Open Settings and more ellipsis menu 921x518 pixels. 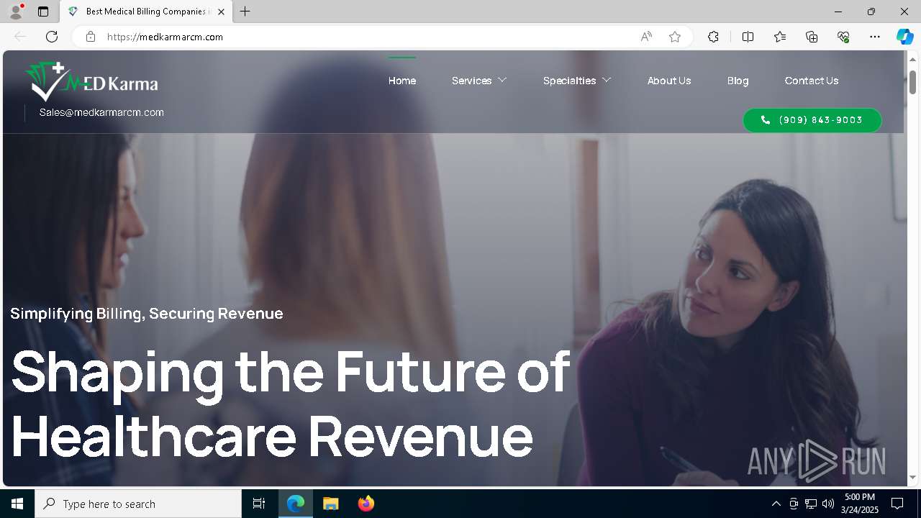click(875, 37)
